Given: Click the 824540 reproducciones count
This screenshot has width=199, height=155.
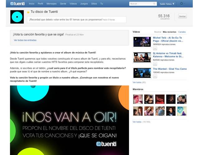Looking at the screenshot, I should [x=164, y=60].
